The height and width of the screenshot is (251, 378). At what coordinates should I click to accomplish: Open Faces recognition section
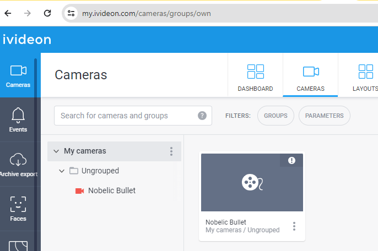pos(18,209)
